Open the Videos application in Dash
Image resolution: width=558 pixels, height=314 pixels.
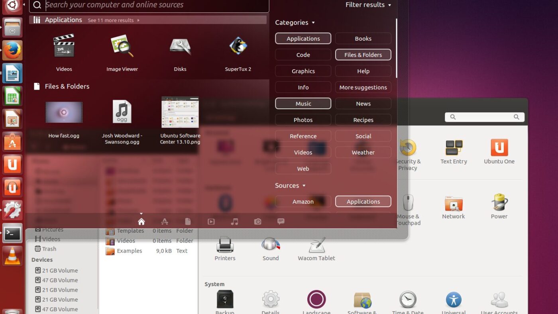64,52
